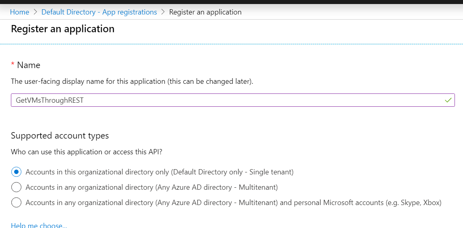Click the user-facing display name description text
The width and height of the screenshot is (463, 228).
coord(132,81)
